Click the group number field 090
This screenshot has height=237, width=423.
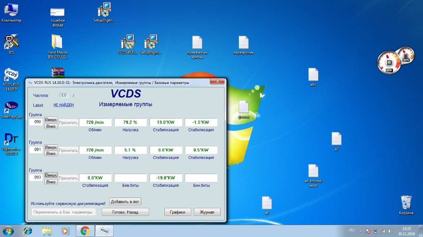36,122
